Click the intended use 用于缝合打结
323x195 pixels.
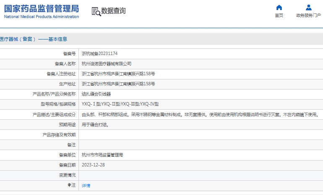coord(95,125)
